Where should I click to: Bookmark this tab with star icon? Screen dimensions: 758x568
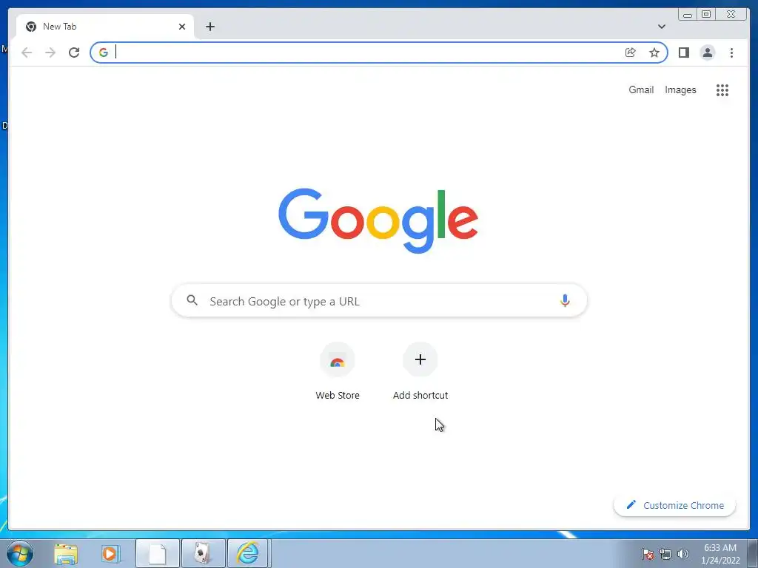[654, 53]
